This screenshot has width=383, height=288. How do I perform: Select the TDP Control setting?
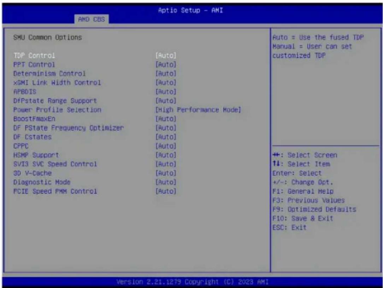34,55
